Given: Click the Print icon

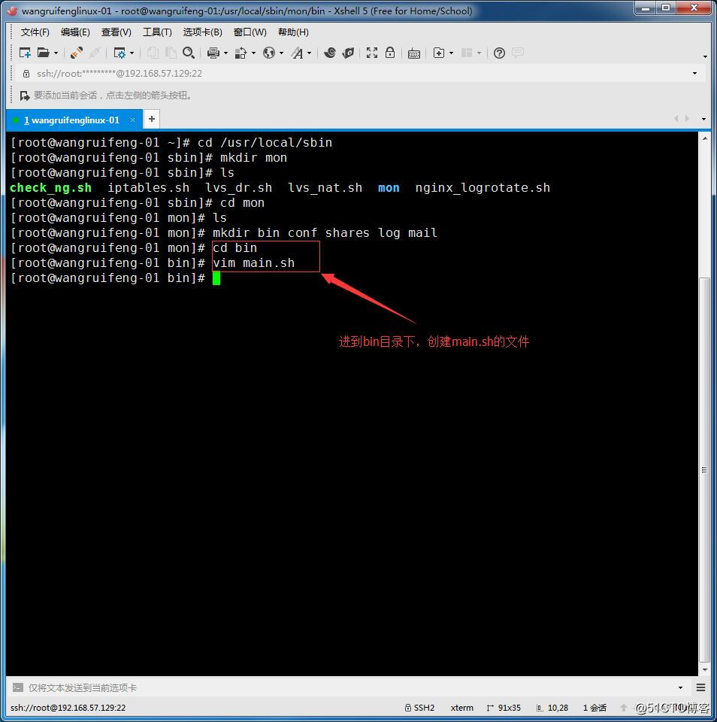Looking at the screenshot, I should pyautogui.click(x=213, y=53).
